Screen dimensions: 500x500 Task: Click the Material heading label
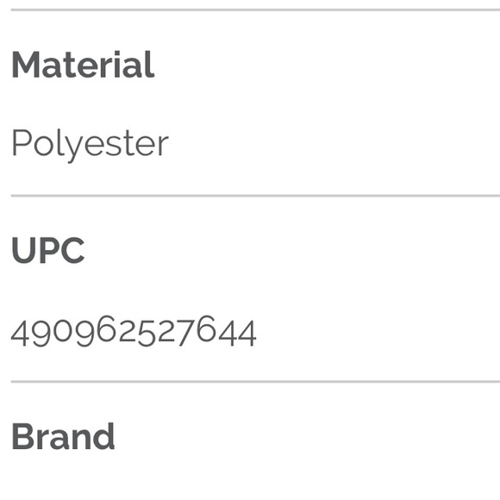(x=83, y=65)
